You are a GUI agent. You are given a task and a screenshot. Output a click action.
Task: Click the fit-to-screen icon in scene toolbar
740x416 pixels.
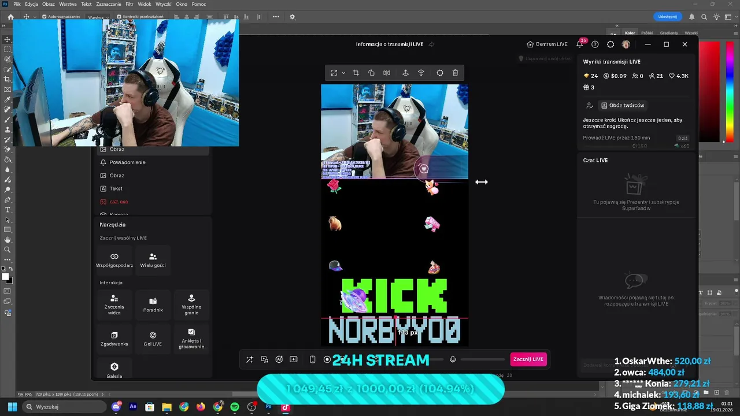(334, 73)
